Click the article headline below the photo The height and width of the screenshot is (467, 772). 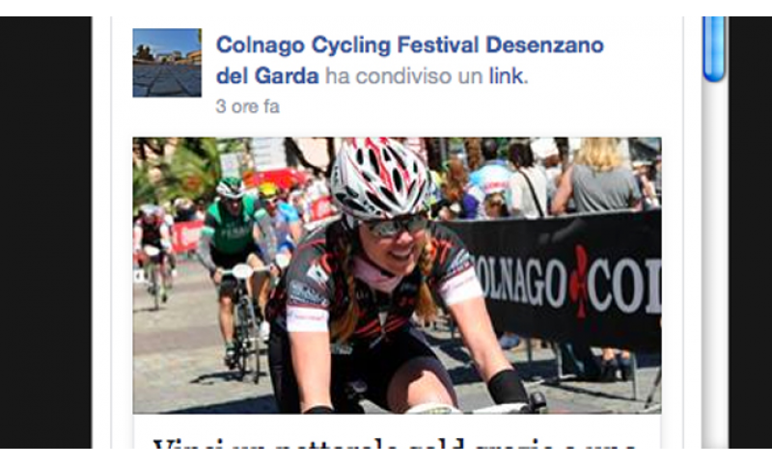tap(394, 442)
